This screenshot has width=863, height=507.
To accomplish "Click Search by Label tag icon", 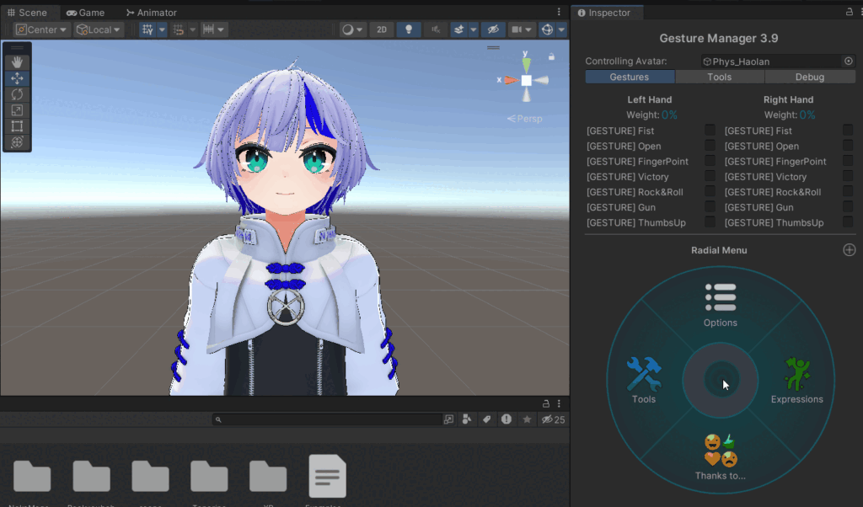I will point(486,419).
